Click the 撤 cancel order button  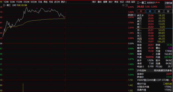pyautogui.click(x=159, y=11)
